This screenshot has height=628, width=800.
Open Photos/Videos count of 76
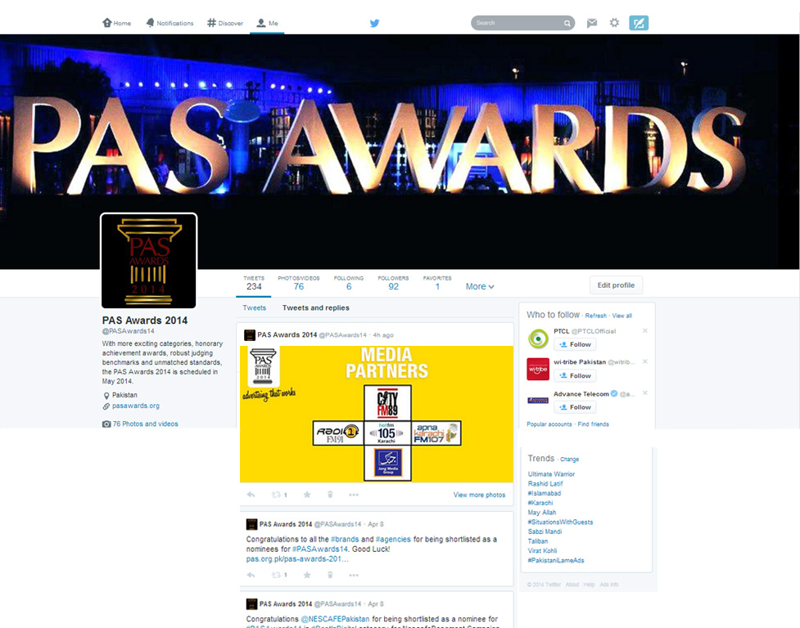pos(299,283)
